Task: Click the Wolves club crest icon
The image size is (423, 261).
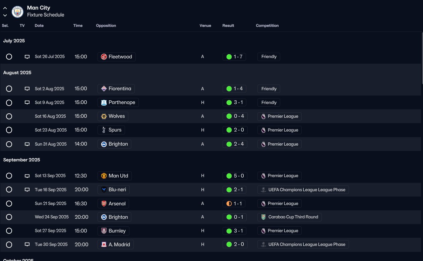Action: tap(104, 116)
